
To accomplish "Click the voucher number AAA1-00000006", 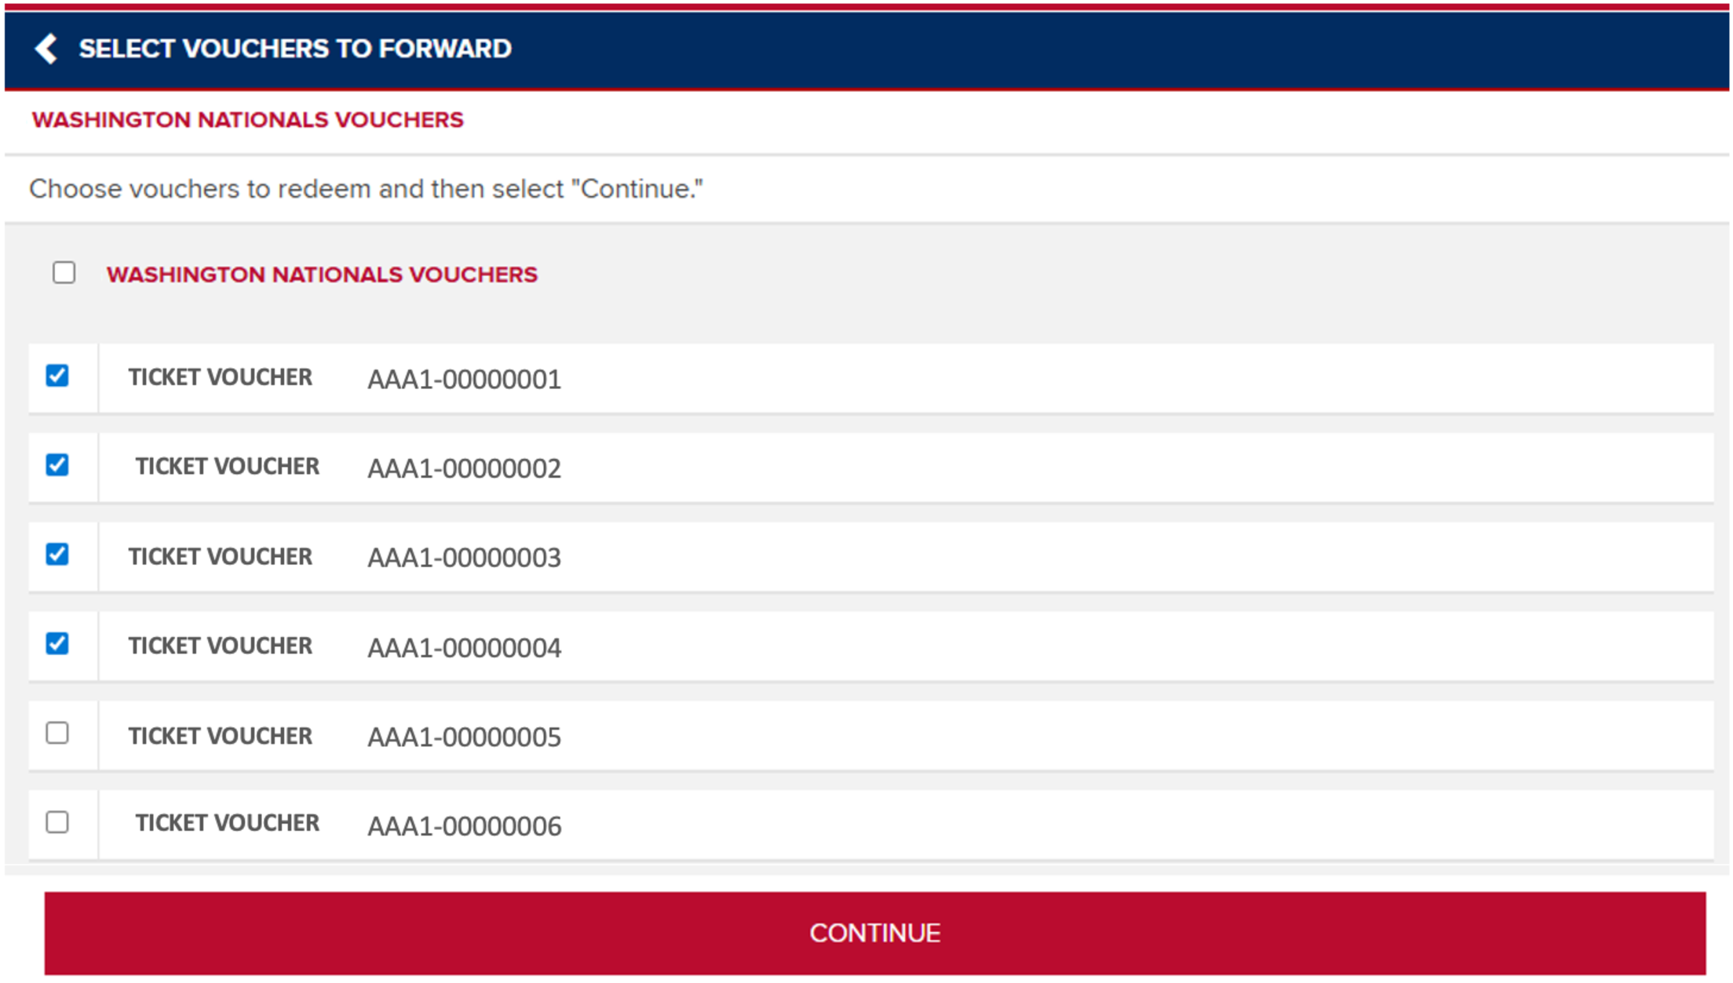I will 465,826.
